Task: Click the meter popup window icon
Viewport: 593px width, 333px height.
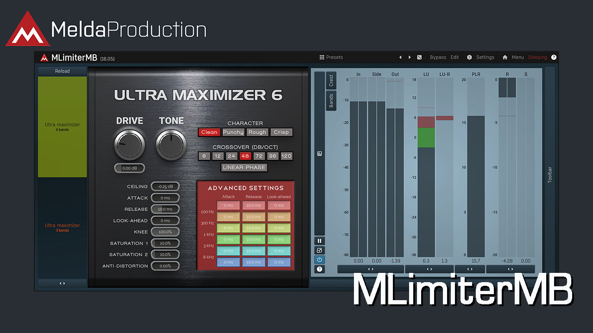Action: click(320, 250)
